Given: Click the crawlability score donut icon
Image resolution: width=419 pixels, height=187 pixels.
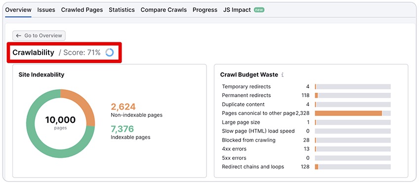Looking at the screenshot, I should tap(110, 53).
